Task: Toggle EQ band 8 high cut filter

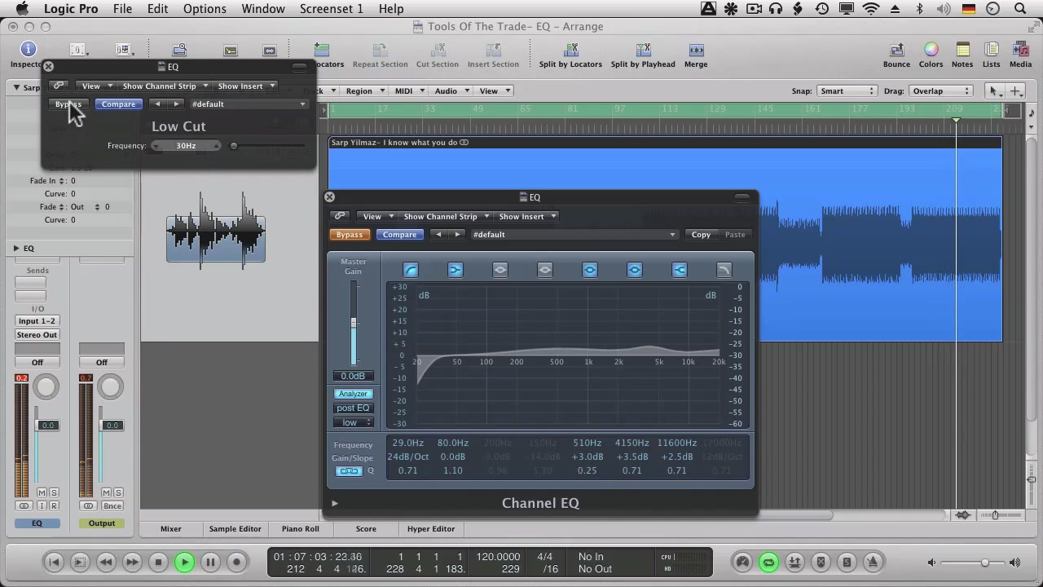Action: click(724, 270)
